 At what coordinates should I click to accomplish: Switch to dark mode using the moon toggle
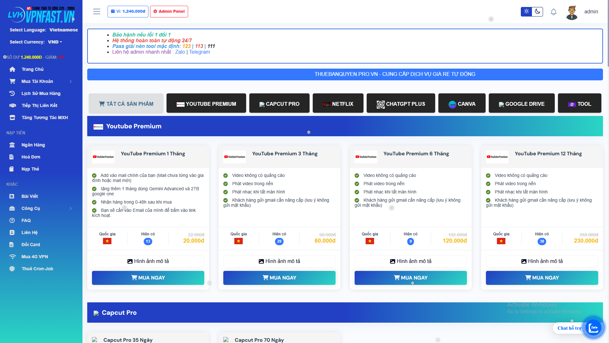point(537,11)
